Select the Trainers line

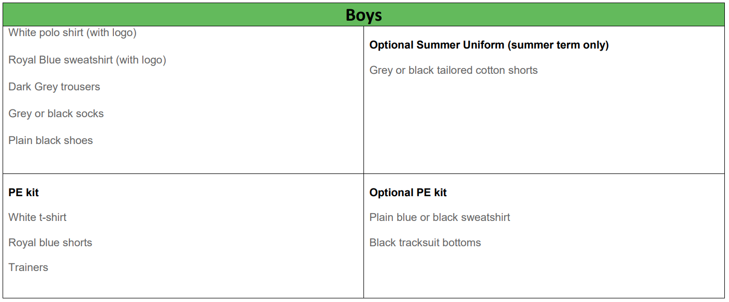[x=28, y=267]
